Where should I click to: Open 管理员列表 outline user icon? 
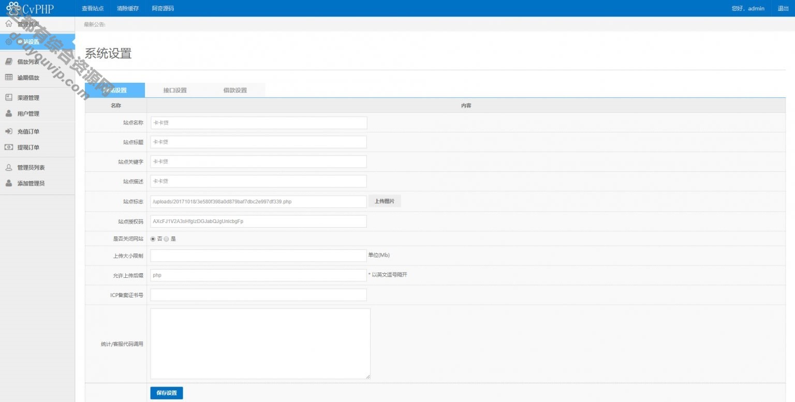tap(9, 168)
